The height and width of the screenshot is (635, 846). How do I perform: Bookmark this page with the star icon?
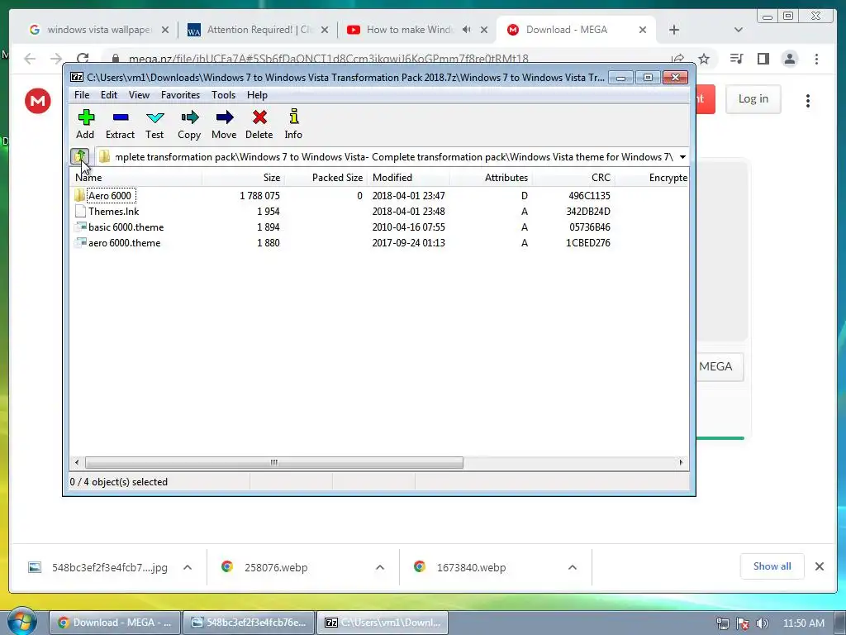[704, 59]
